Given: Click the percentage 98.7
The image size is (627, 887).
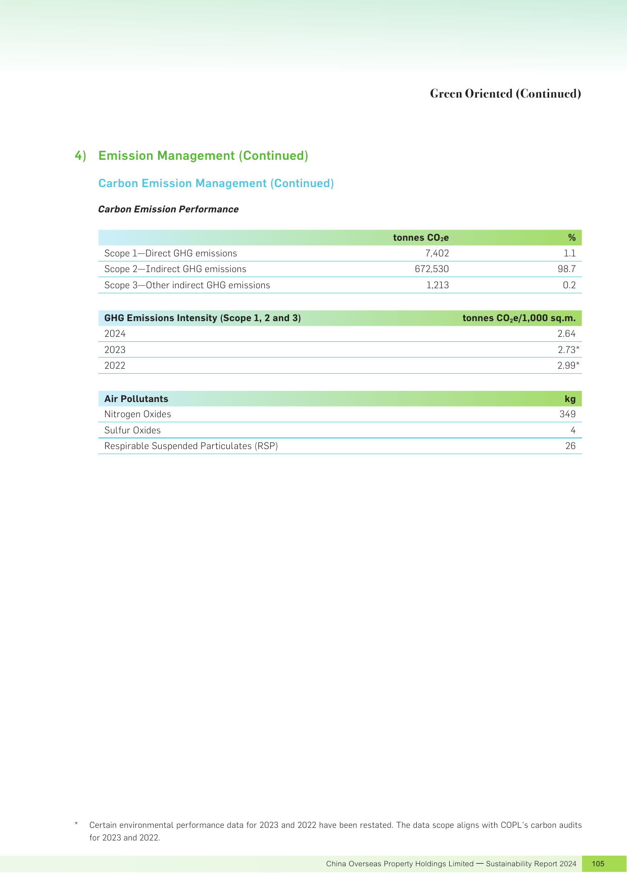Looking at the screenshot, I should click(x=566, y=269).
